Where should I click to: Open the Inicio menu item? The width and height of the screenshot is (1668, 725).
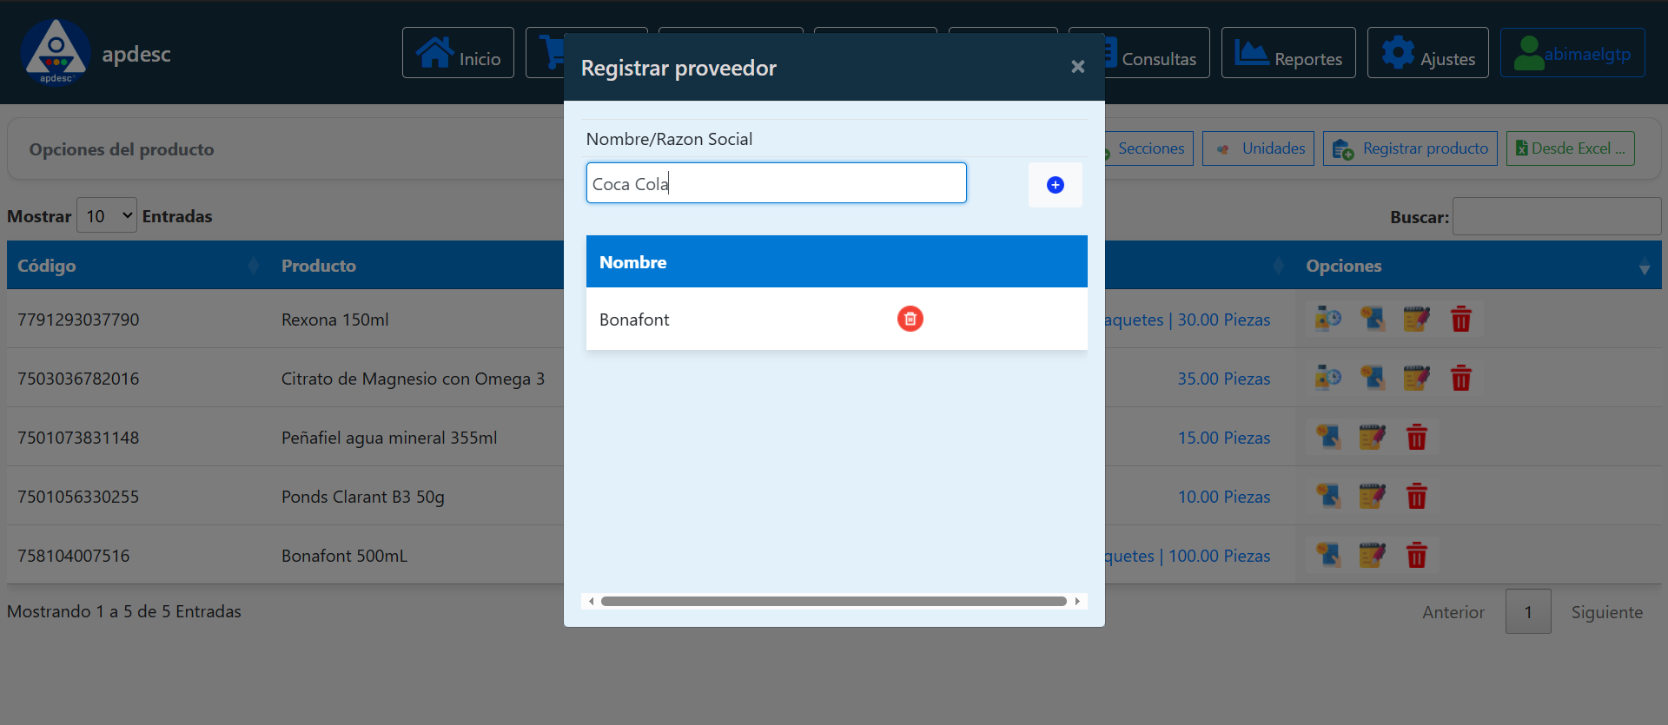(458, 53)
